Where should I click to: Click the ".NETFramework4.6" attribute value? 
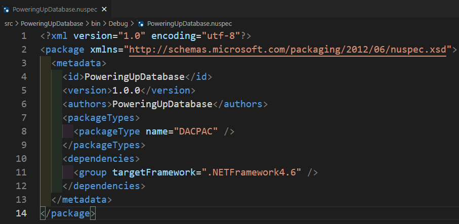[252, 172]
